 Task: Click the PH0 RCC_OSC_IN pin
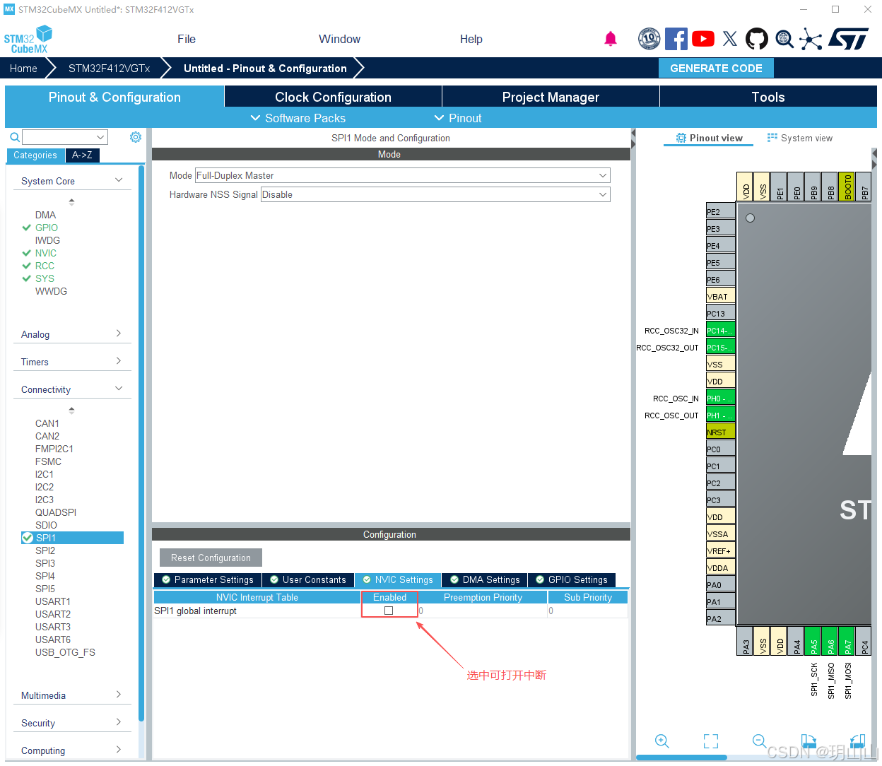(x=720, y=398)
